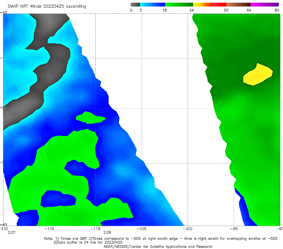
Task: Click the swath time label '2:07'
Action: click(11, 233)
